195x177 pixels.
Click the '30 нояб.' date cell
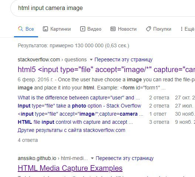[185, 114]
